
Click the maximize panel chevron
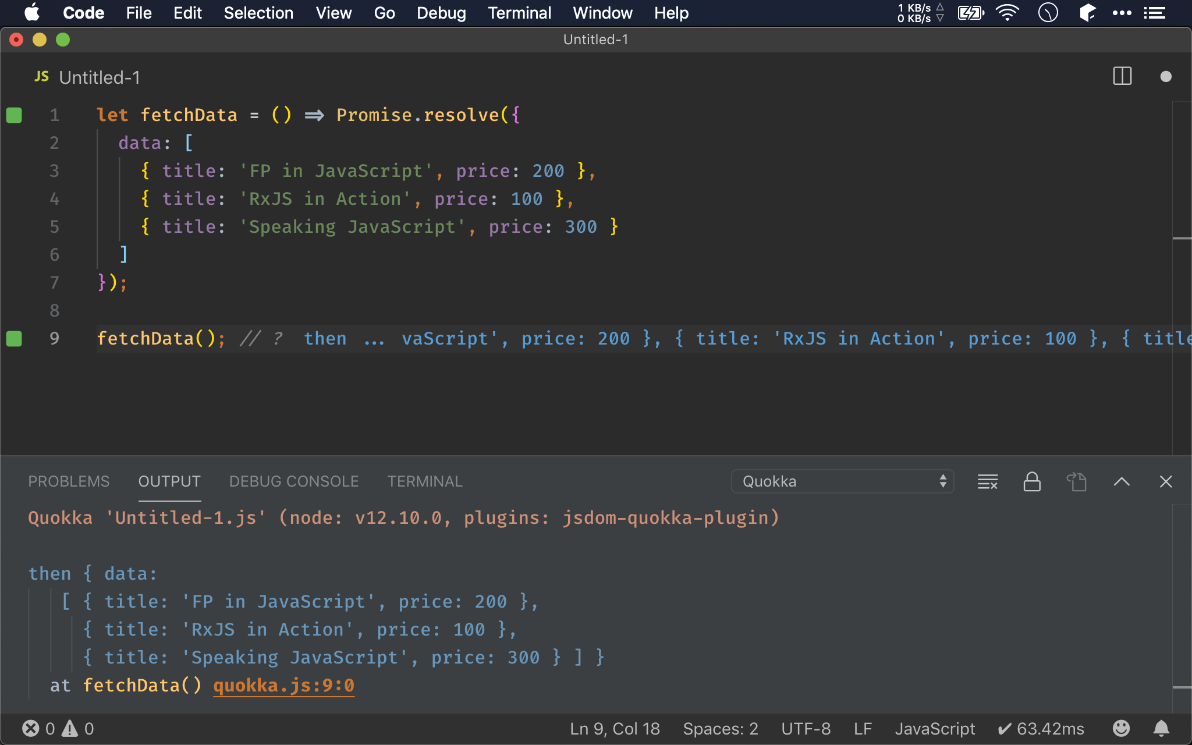tap(1122, 481)
